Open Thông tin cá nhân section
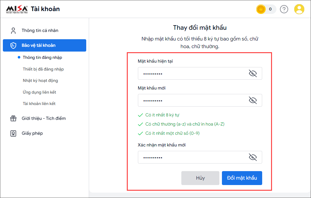The width and height of the screenshot is (311, 198). (40, 31)
